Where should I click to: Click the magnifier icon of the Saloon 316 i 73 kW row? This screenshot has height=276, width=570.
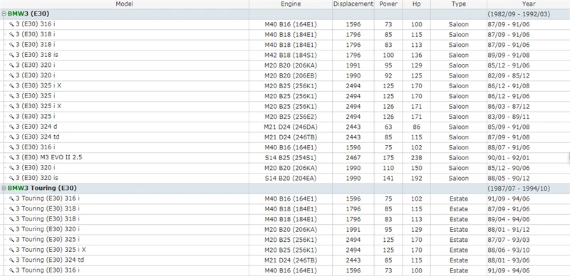(11, 24)
